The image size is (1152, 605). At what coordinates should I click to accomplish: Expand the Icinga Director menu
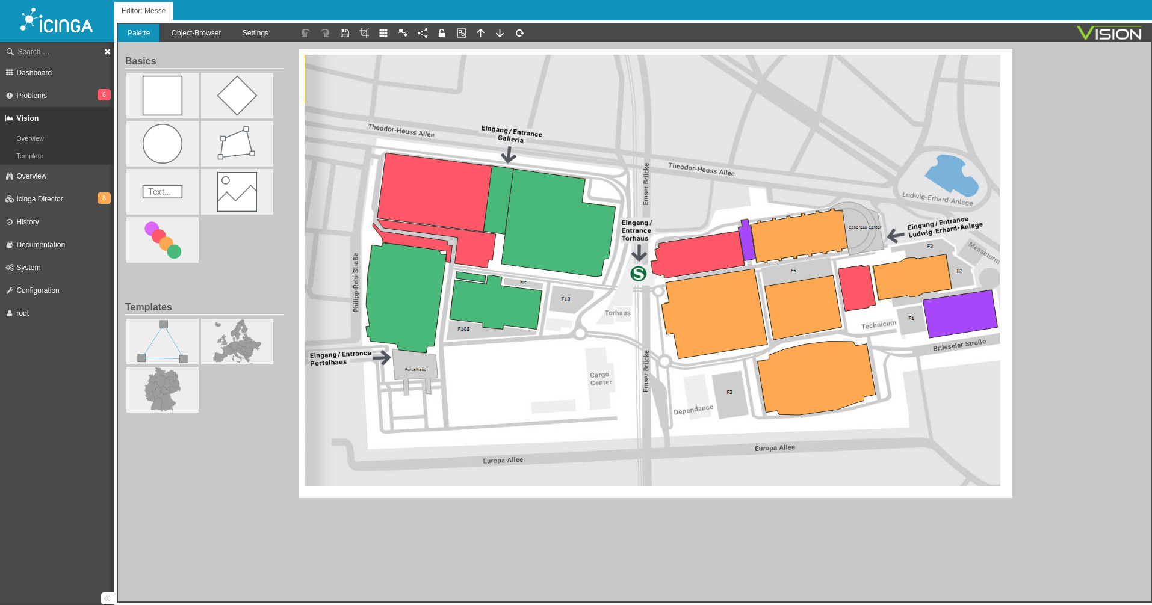click(x=40, y=199)
